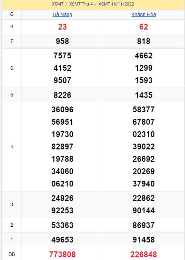Click Khánh Hòa second prize 86937
This screenshot has width=185, height=260.
point(144,225)
